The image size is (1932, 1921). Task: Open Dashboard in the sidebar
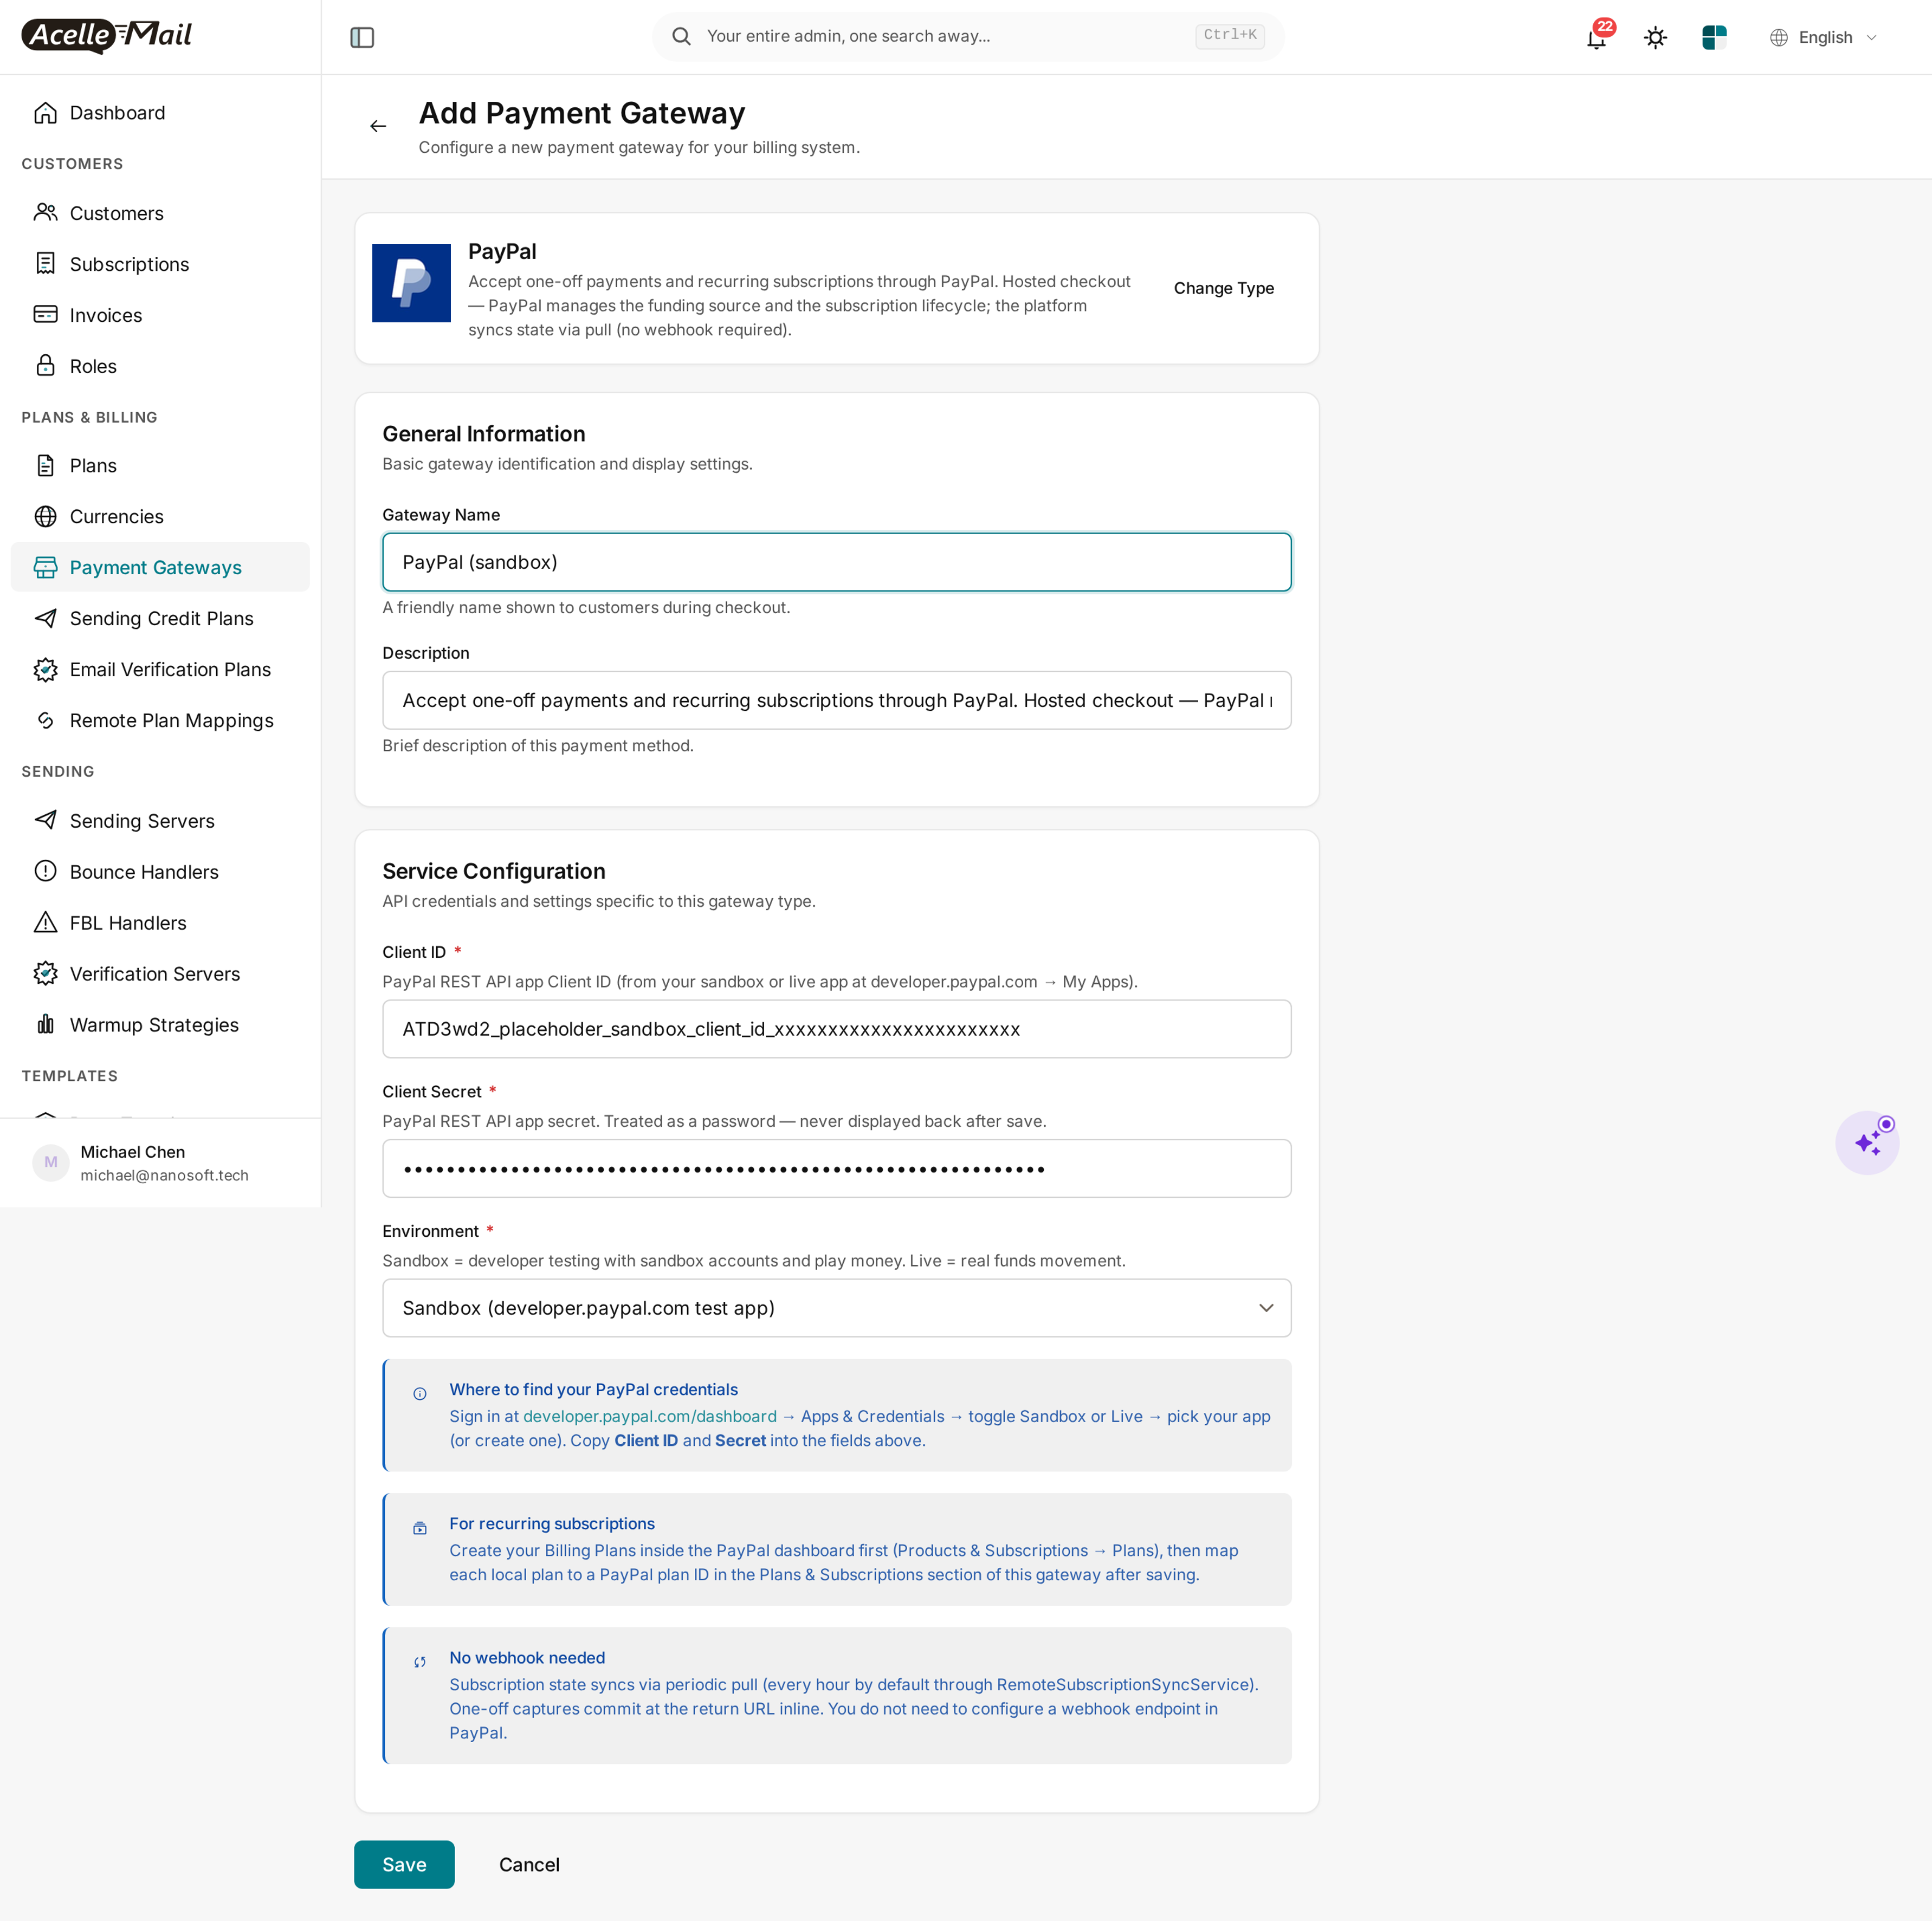[x=160, y=113]
